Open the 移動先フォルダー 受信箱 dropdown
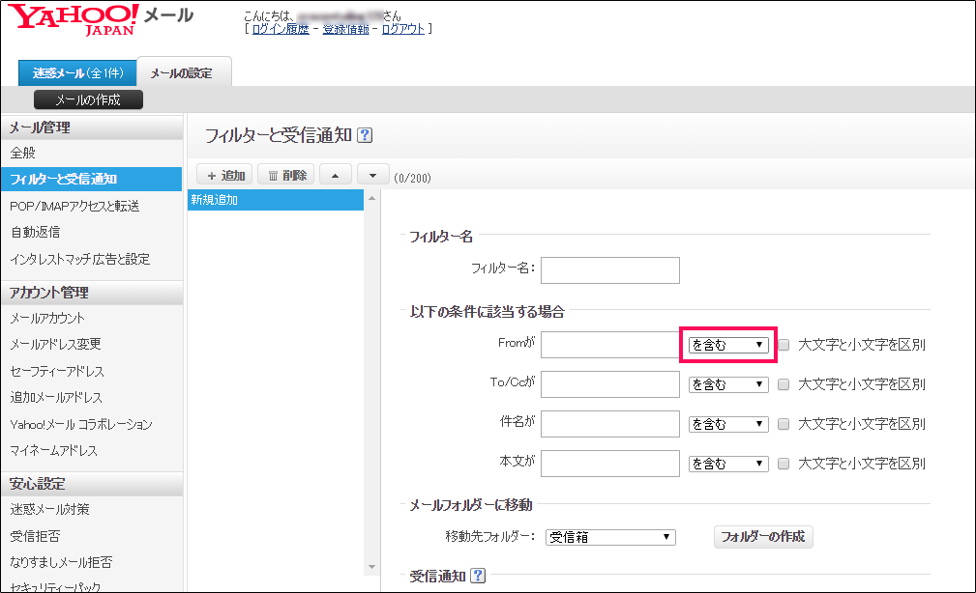Screen dimensions: 976x593 609,537
